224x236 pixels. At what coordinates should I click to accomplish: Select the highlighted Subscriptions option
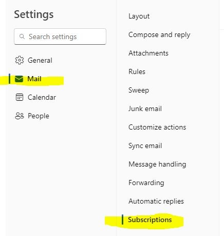click(x=150, y=220)
